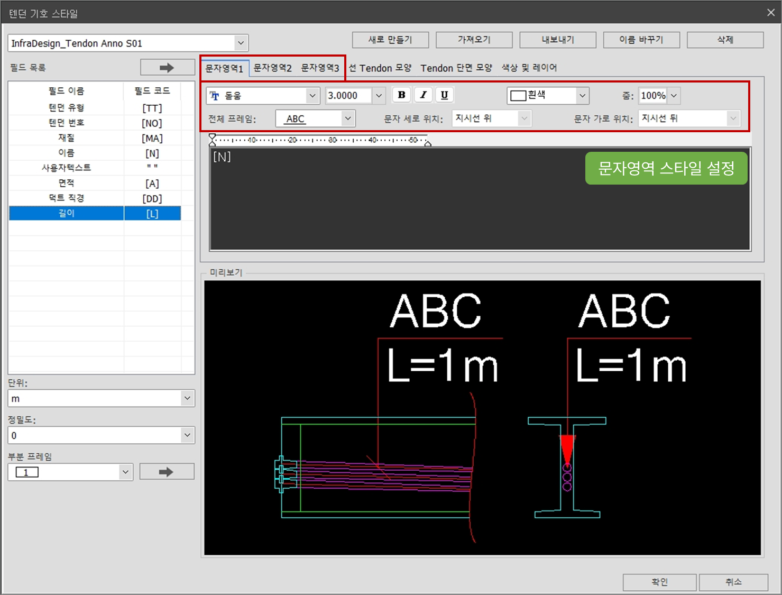This screenshot has height=595, width=782.
Task: Open the Tendon 단면 모양 tab
Action: coord(456,68)
